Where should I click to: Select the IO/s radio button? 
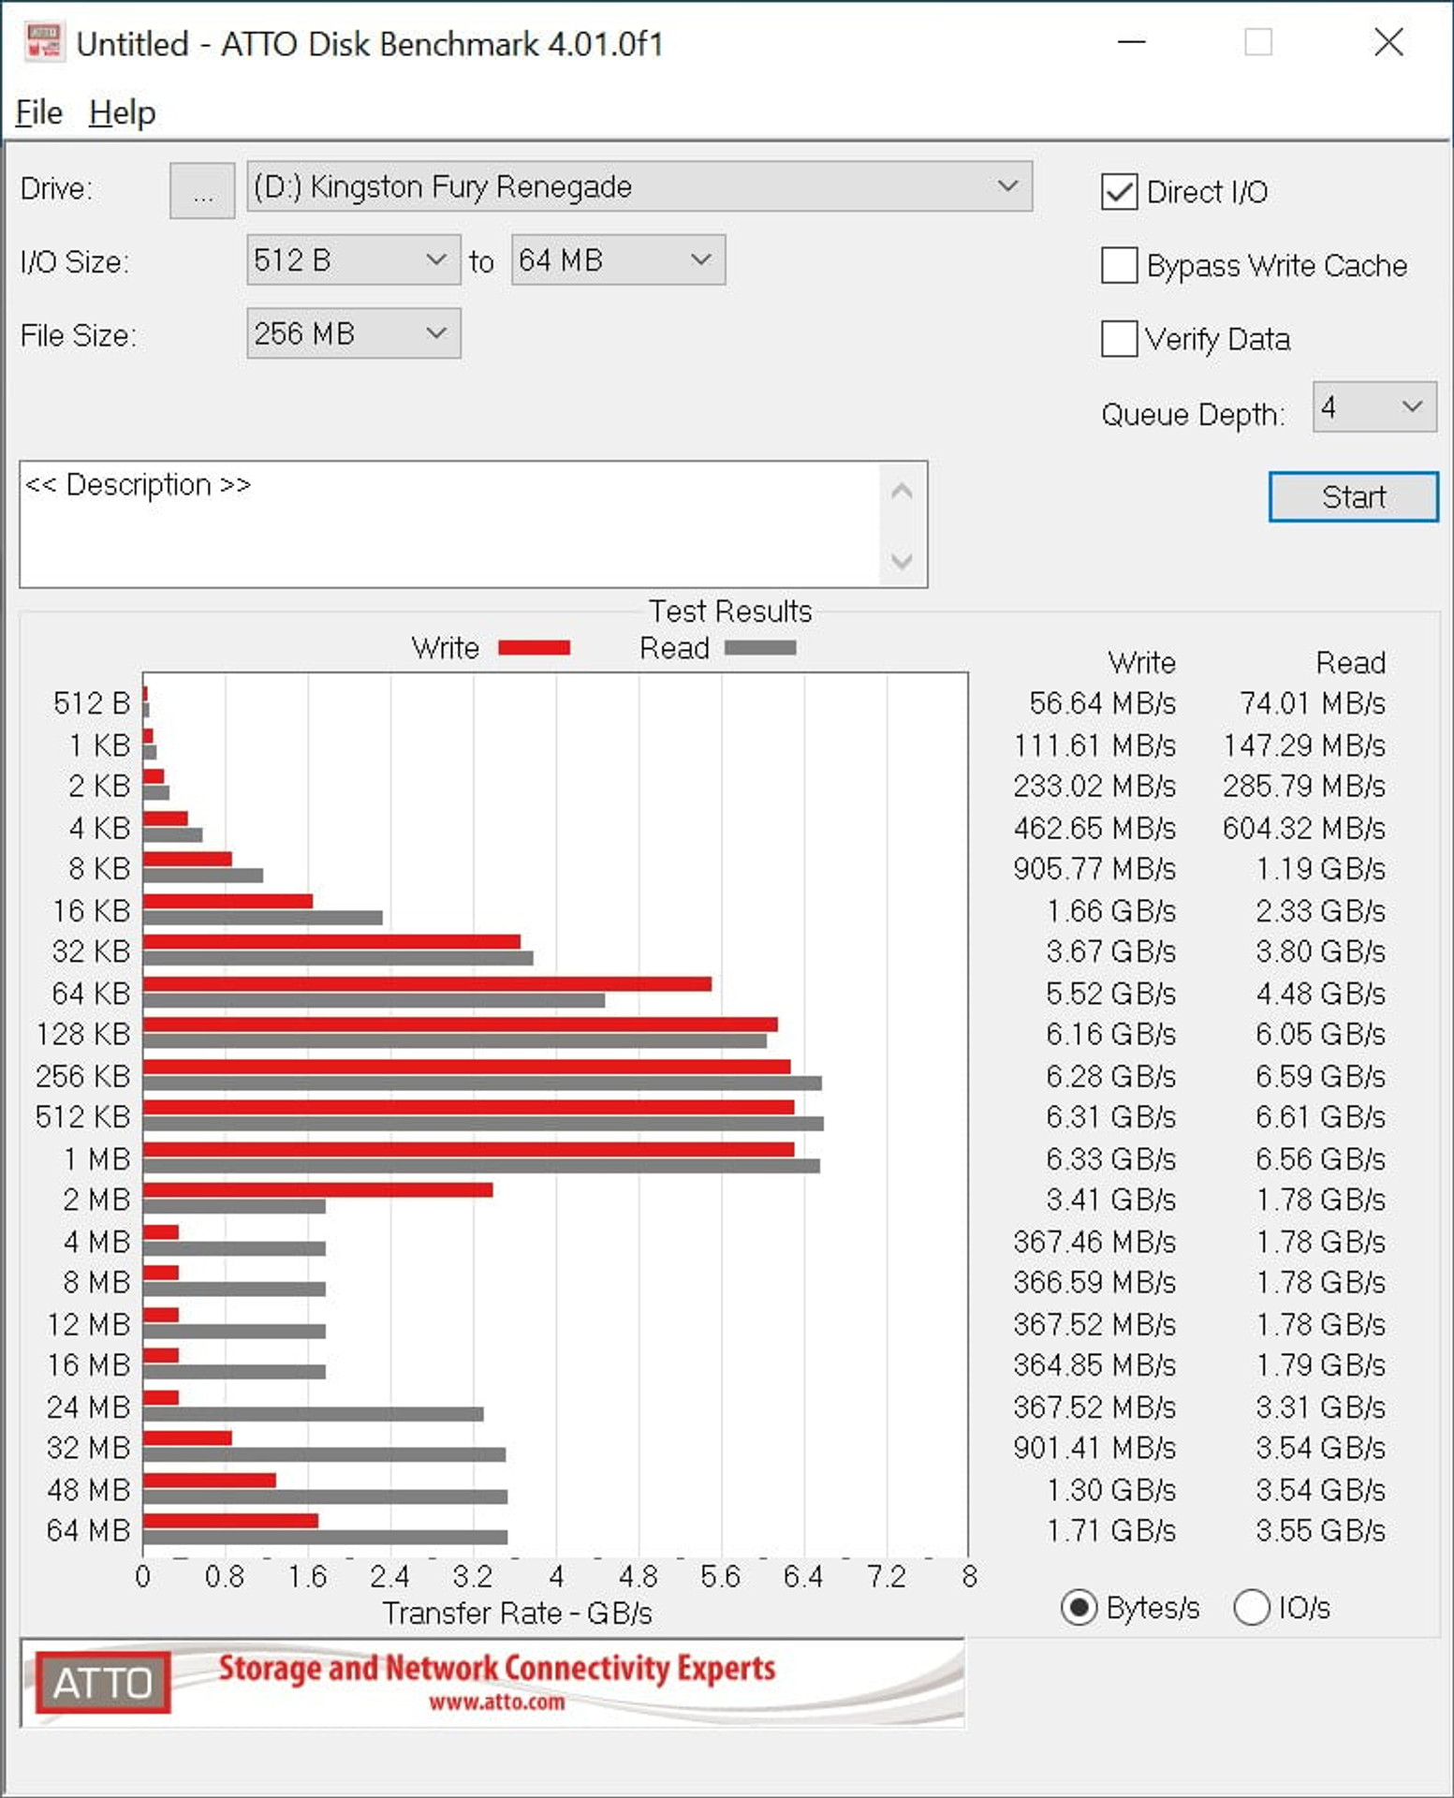pos(1252,1608)
